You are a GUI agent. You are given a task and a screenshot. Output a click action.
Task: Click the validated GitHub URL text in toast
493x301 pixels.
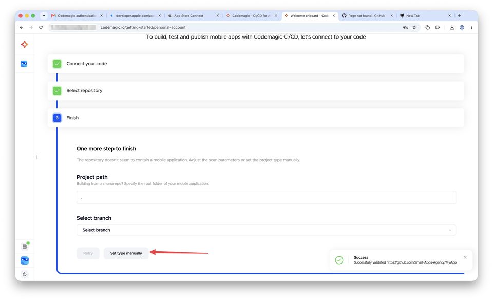[x=421, y=262]
